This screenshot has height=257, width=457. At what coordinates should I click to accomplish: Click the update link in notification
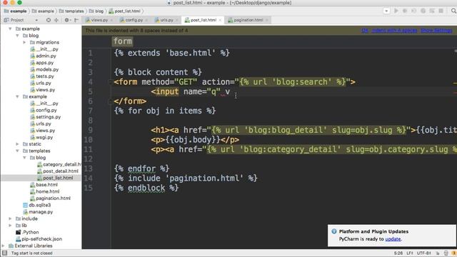click(x=393, y=239)
